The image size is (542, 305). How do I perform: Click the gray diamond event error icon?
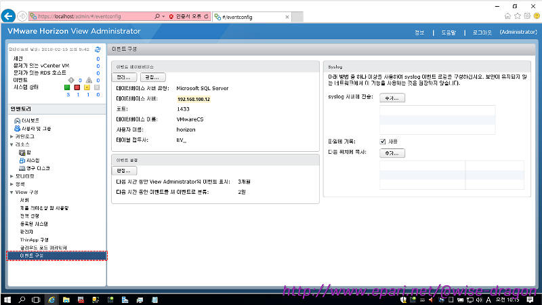click(x=71, y=80)
